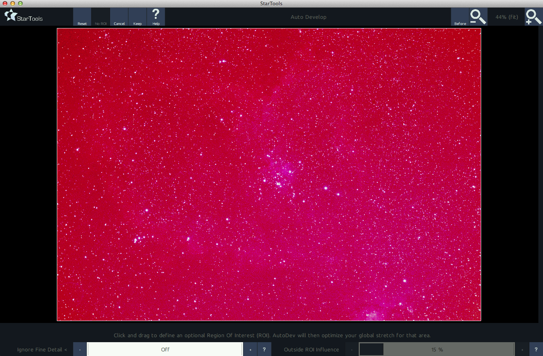Zoom in with the magnifier-plus icon
The width and height of the screenshot is (543, 356).
coord(533,17)
